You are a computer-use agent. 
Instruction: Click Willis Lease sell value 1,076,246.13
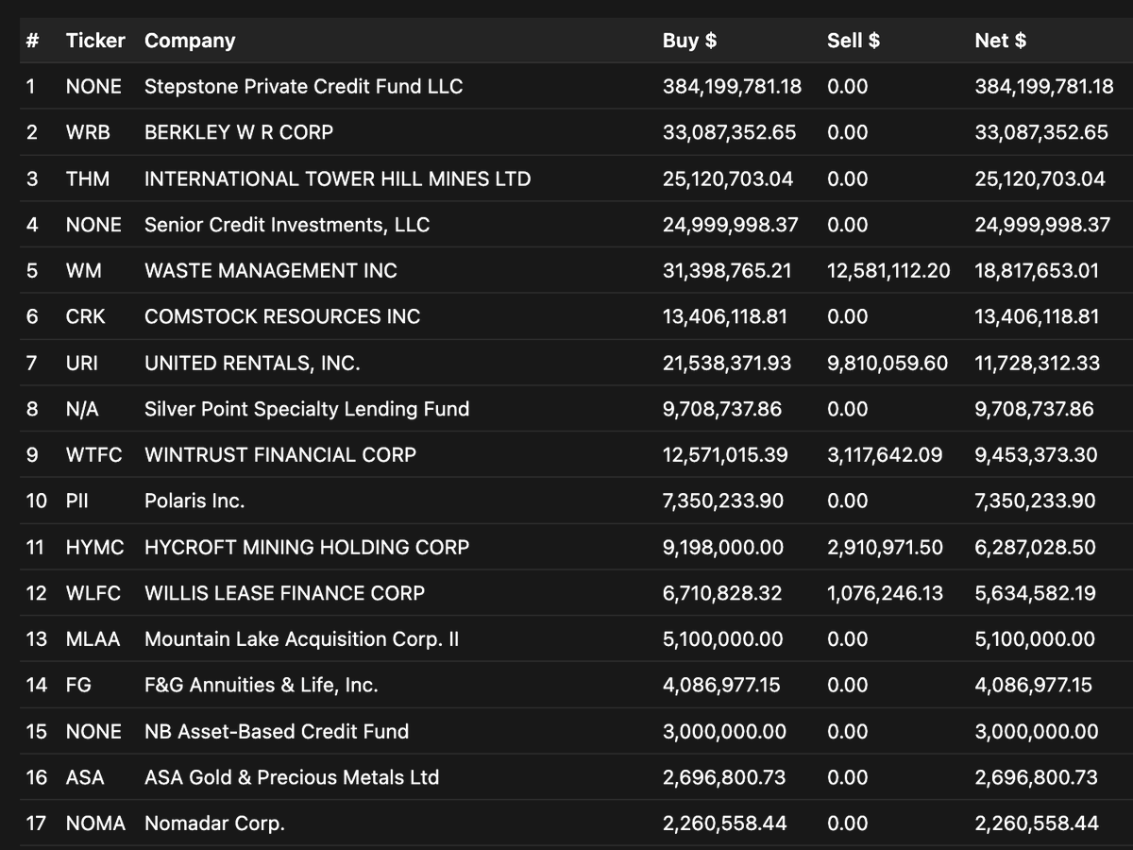pos(885,594)
